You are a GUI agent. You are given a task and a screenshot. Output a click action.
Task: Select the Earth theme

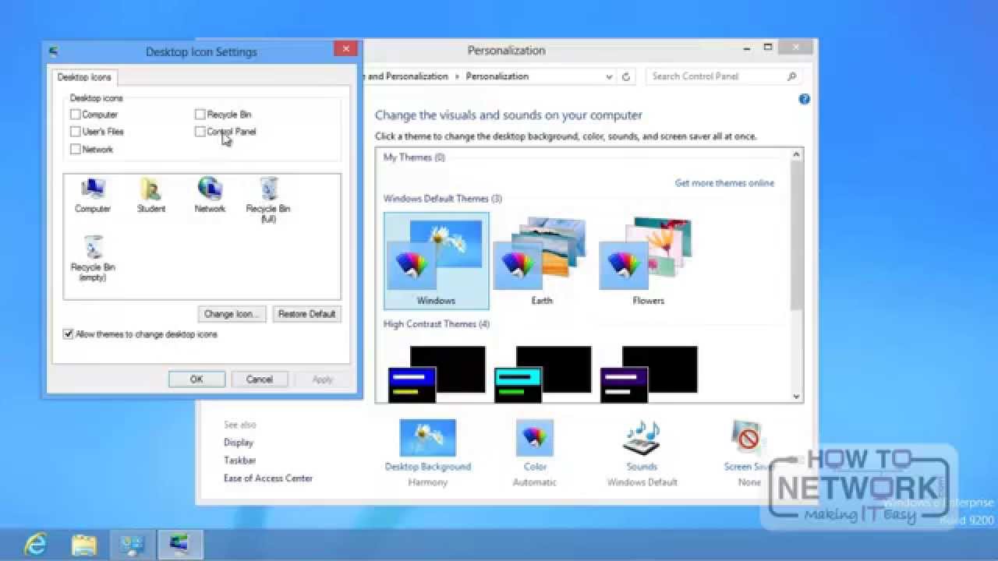[542, 261]
